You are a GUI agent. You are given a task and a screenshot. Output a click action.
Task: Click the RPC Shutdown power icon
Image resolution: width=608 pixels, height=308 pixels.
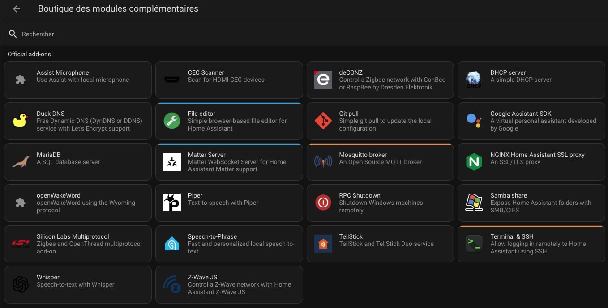(323, 203)
